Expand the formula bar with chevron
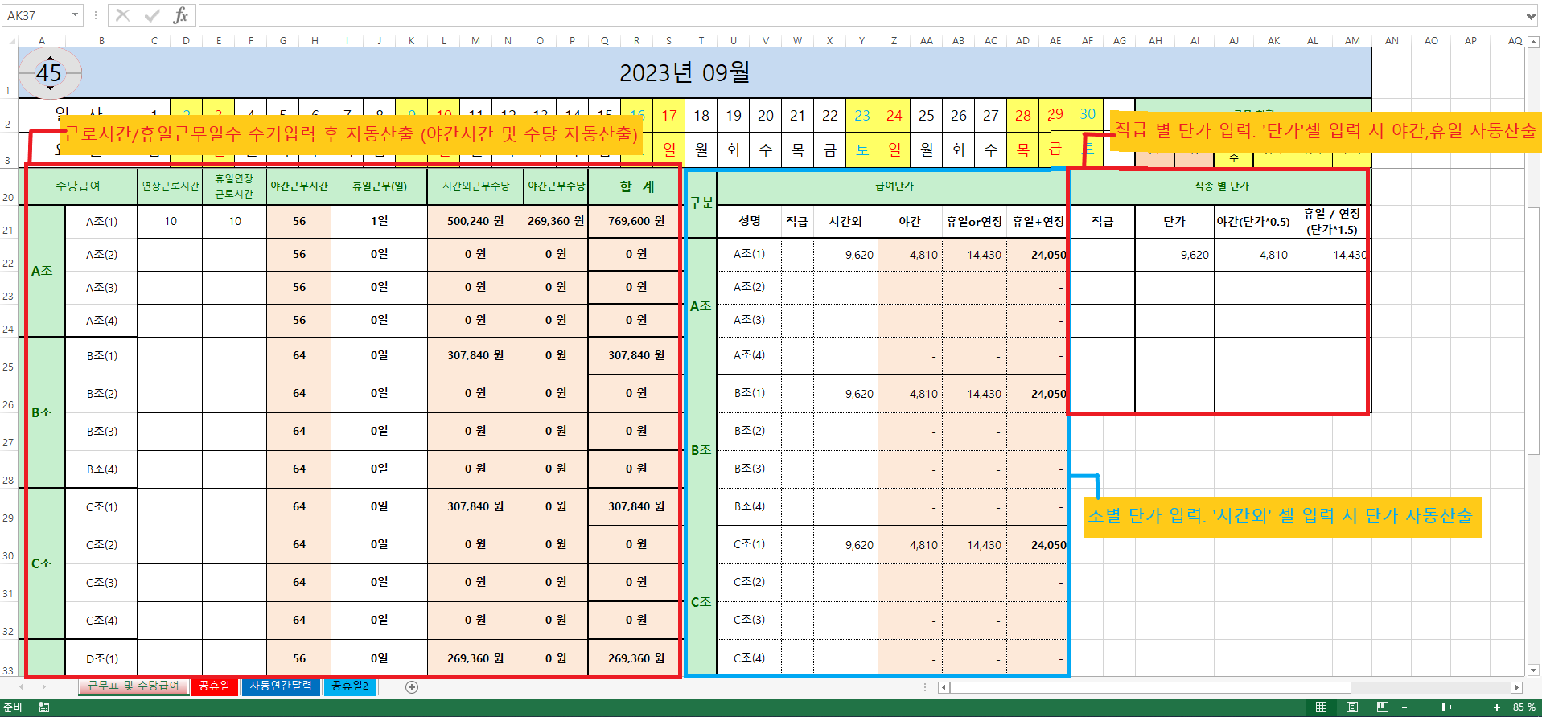 [1531, 15]
